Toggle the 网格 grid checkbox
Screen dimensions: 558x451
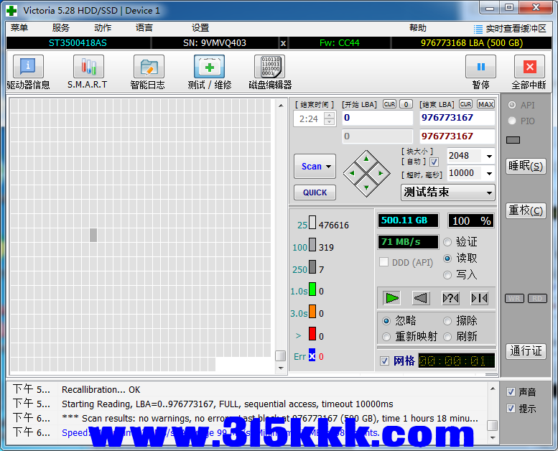385,361
